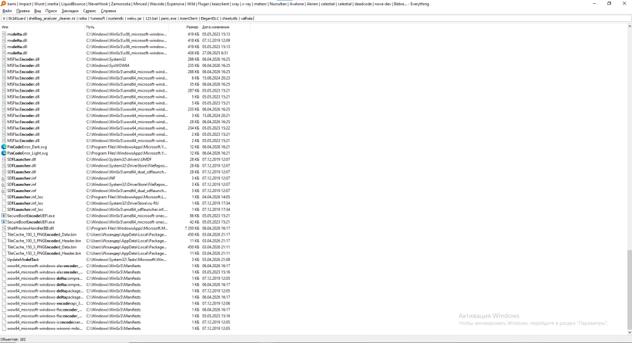Click the Путь column header
This screenshot has width=632, height=343.
tap(126, 27)
